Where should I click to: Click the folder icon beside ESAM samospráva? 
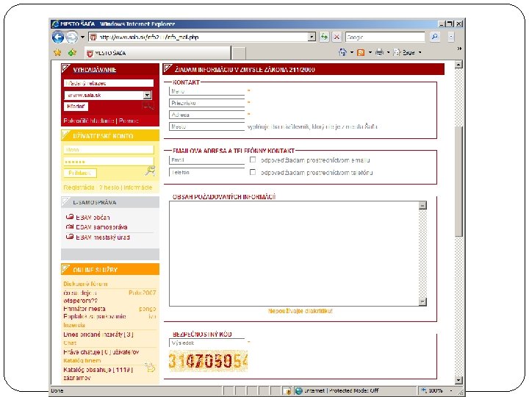coord(70,226)
